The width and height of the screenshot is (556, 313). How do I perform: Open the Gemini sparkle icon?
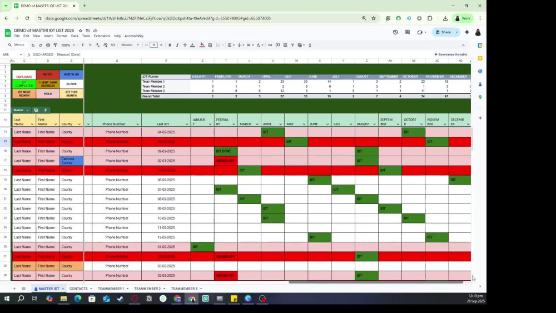[467, 32]
